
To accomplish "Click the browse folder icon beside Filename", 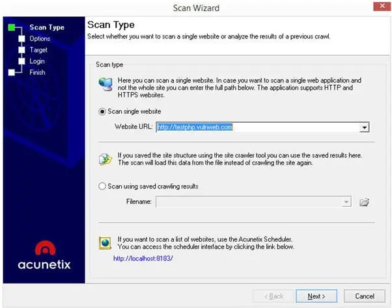I will click(364, 202).
